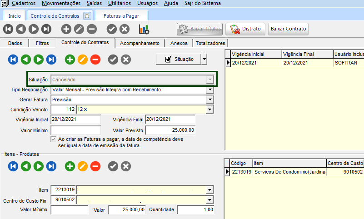Open Tipo Negociação dropdown
Image resolution: width=364 pixels, height=219 pixels.
[210, 90]
